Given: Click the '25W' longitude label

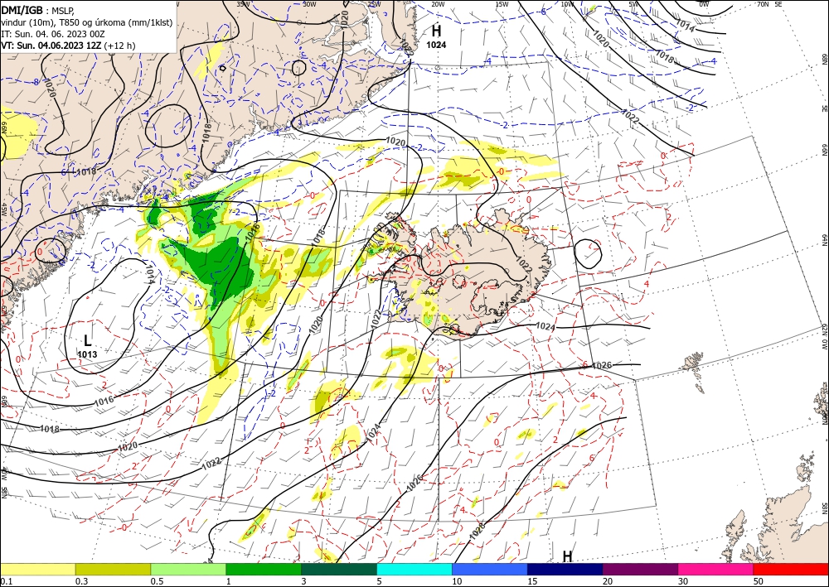Looking at the screenshot, I should pyautogui.click(x=374, y=4).
